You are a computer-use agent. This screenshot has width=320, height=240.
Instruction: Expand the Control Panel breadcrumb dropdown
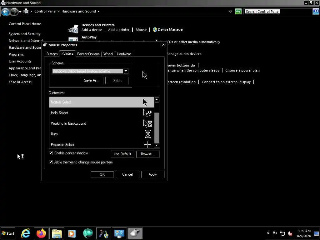59,11
